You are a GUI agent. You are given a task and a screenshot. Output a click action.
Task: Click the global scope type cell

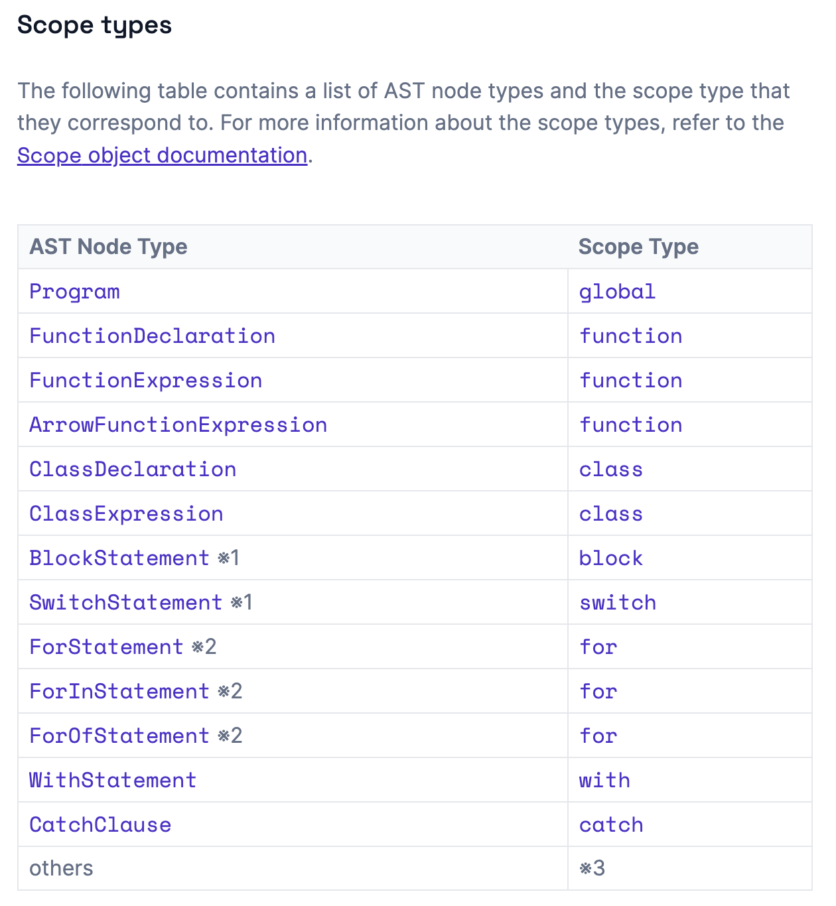pyautogui.click(x=617, y=292)
